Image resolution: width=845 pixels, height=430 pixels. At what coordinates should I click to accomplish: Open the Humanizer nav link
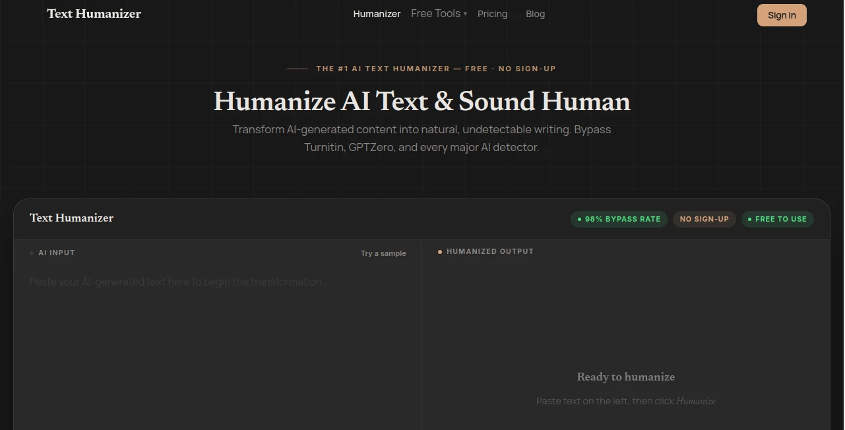pos(377,14)
